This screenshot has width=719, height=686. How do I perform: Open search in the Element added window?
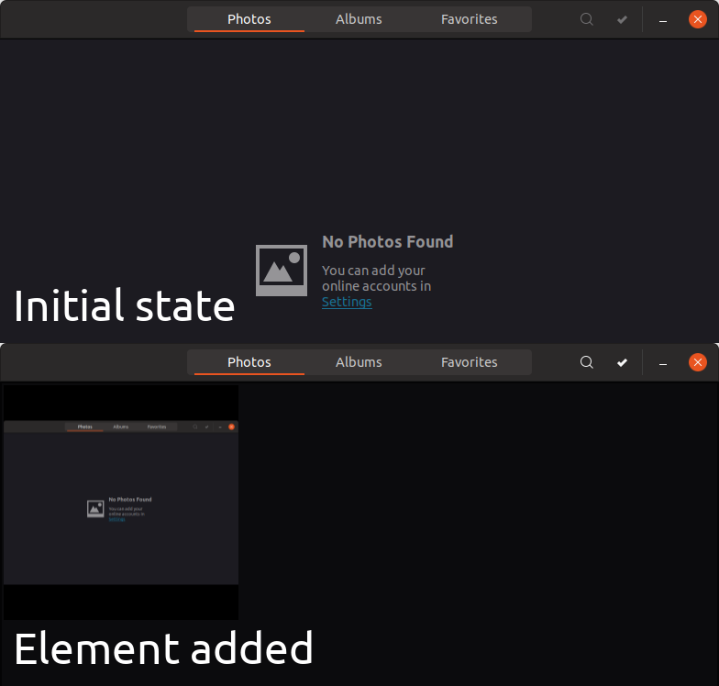coord(587,362)
